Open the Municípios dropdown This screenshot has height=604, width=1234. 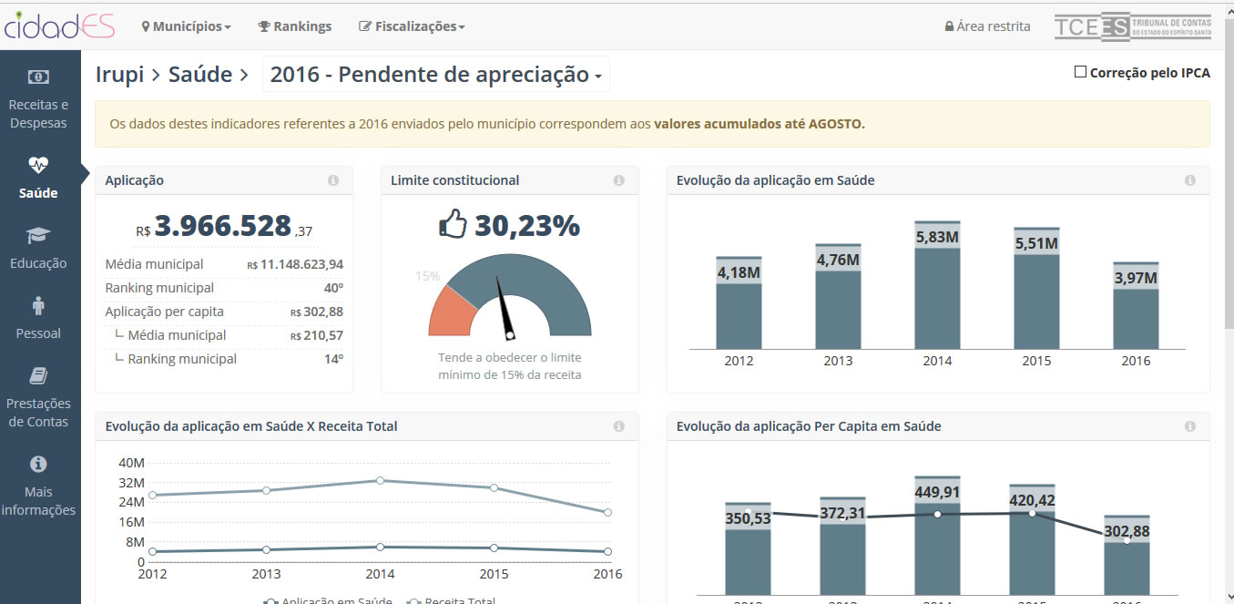[186, 26]
